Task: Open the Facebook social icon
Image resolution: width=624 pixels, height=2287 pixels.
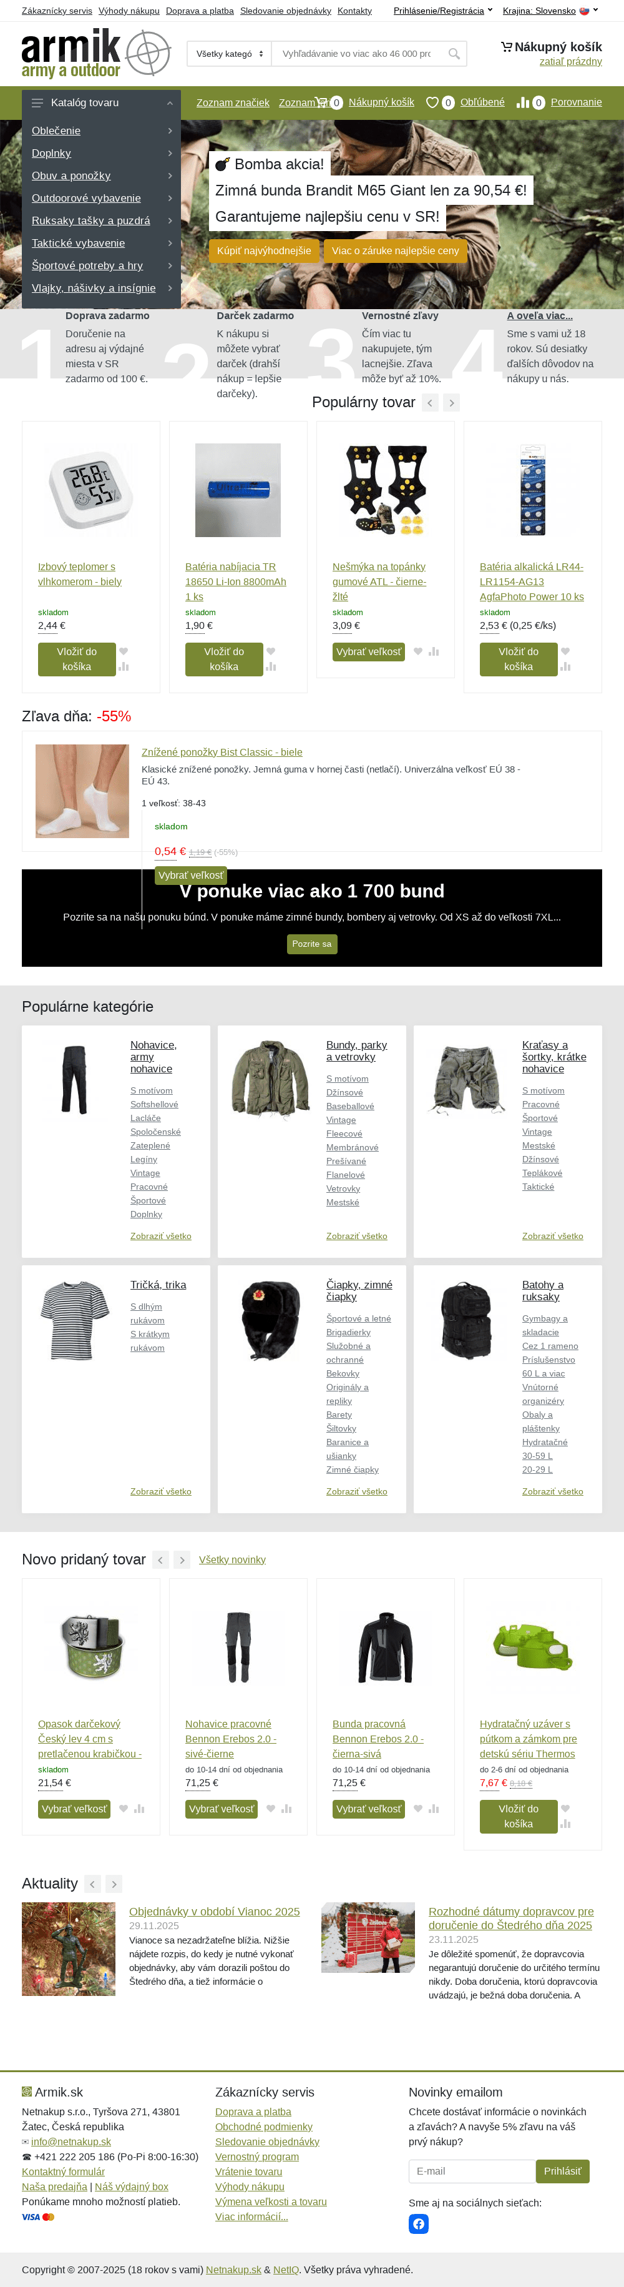Action: (x=419, y=2223)
